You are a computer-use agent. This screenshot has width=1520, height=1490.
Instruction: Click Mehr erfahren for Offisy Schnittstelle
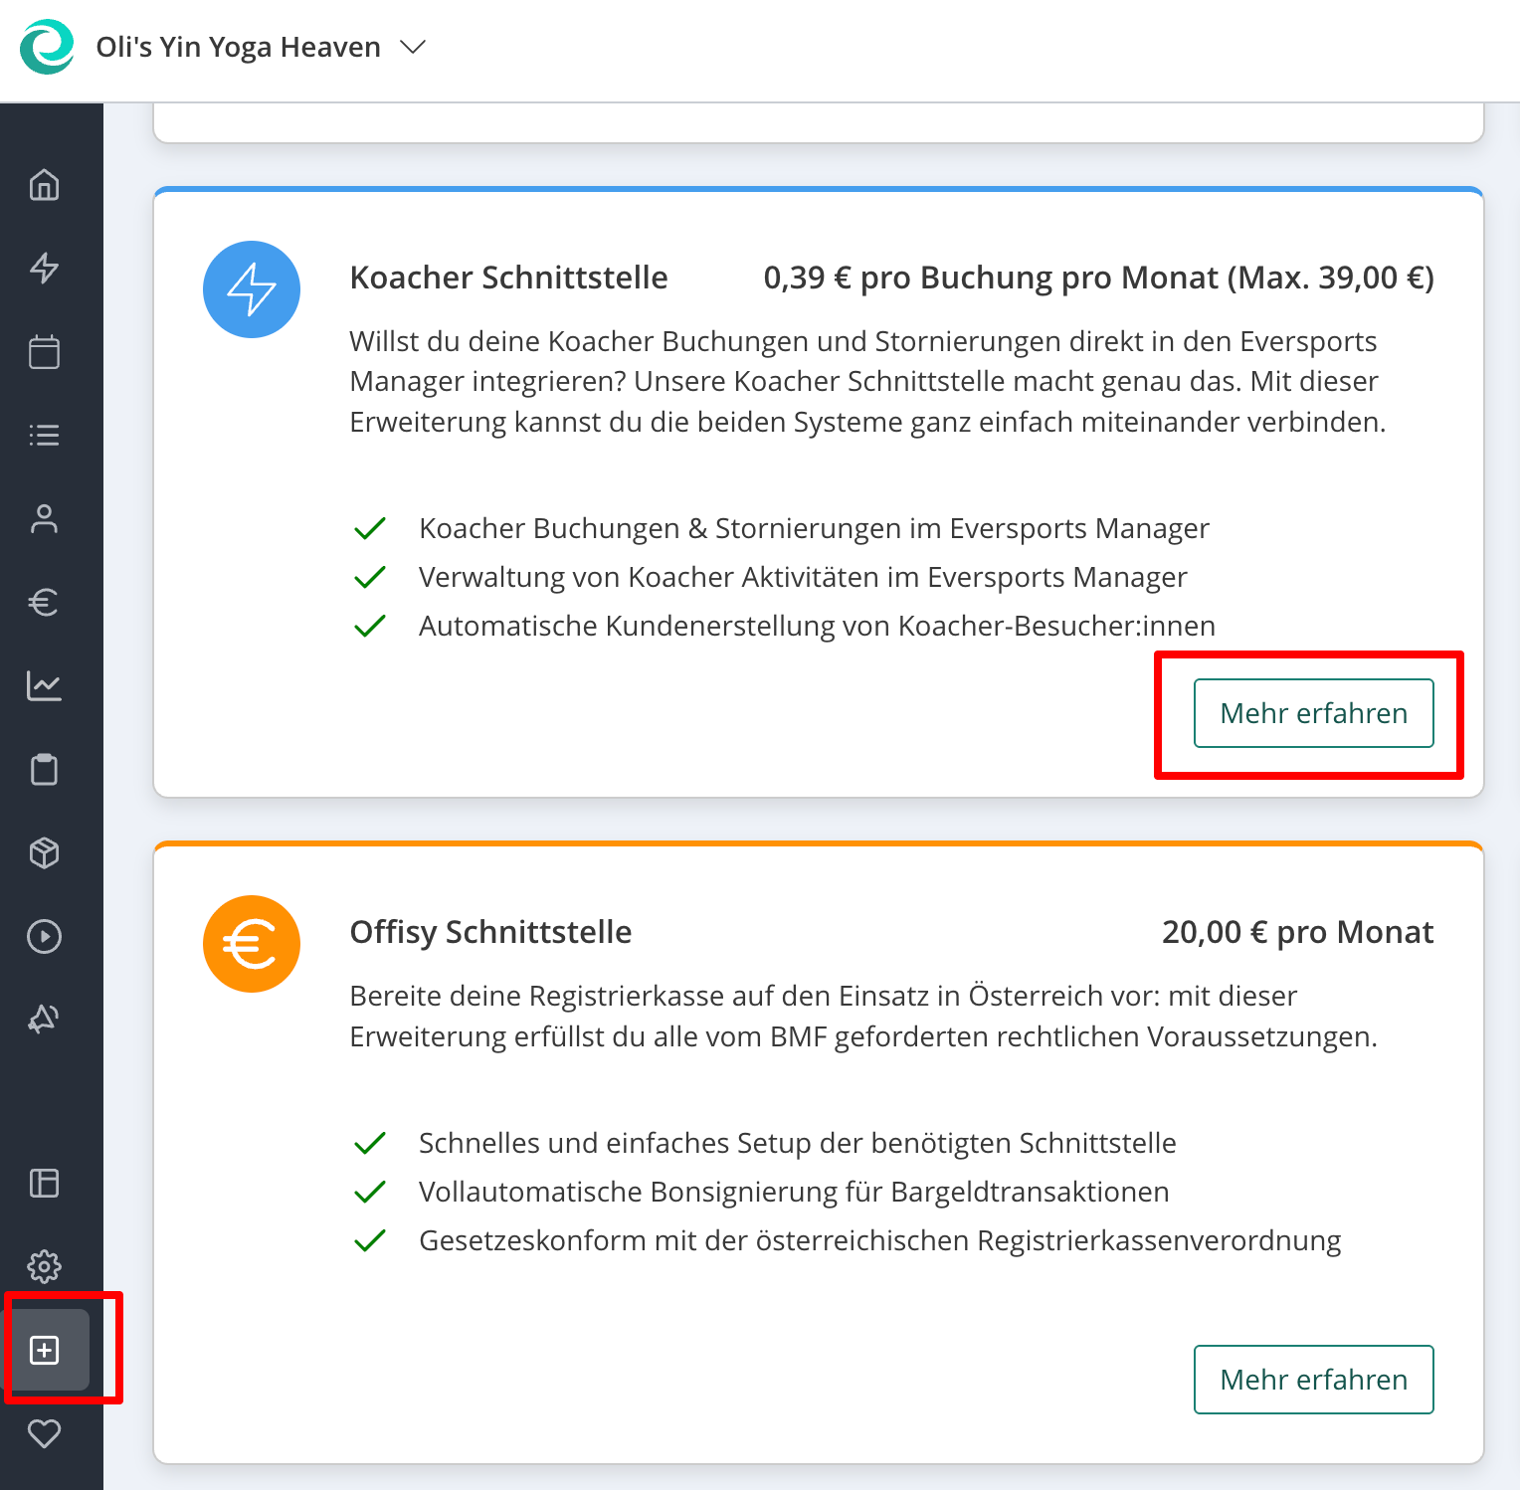(x=1313, y=1380)
